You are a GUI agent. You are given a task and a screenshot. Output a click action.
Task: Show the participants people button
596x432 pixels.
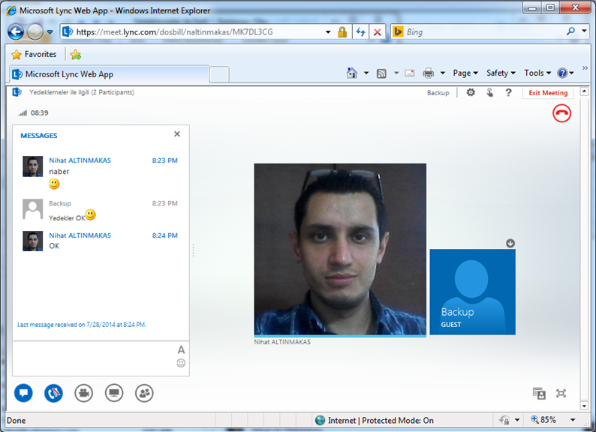coord(144,393)
